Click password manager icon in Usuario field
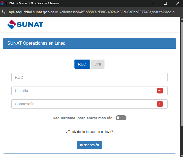Screen dimensions: 183x157 [x=160, y=91]
